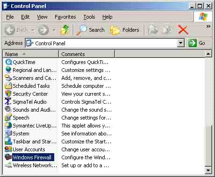Open the Back history dropdown arrow

pos(33,30)
